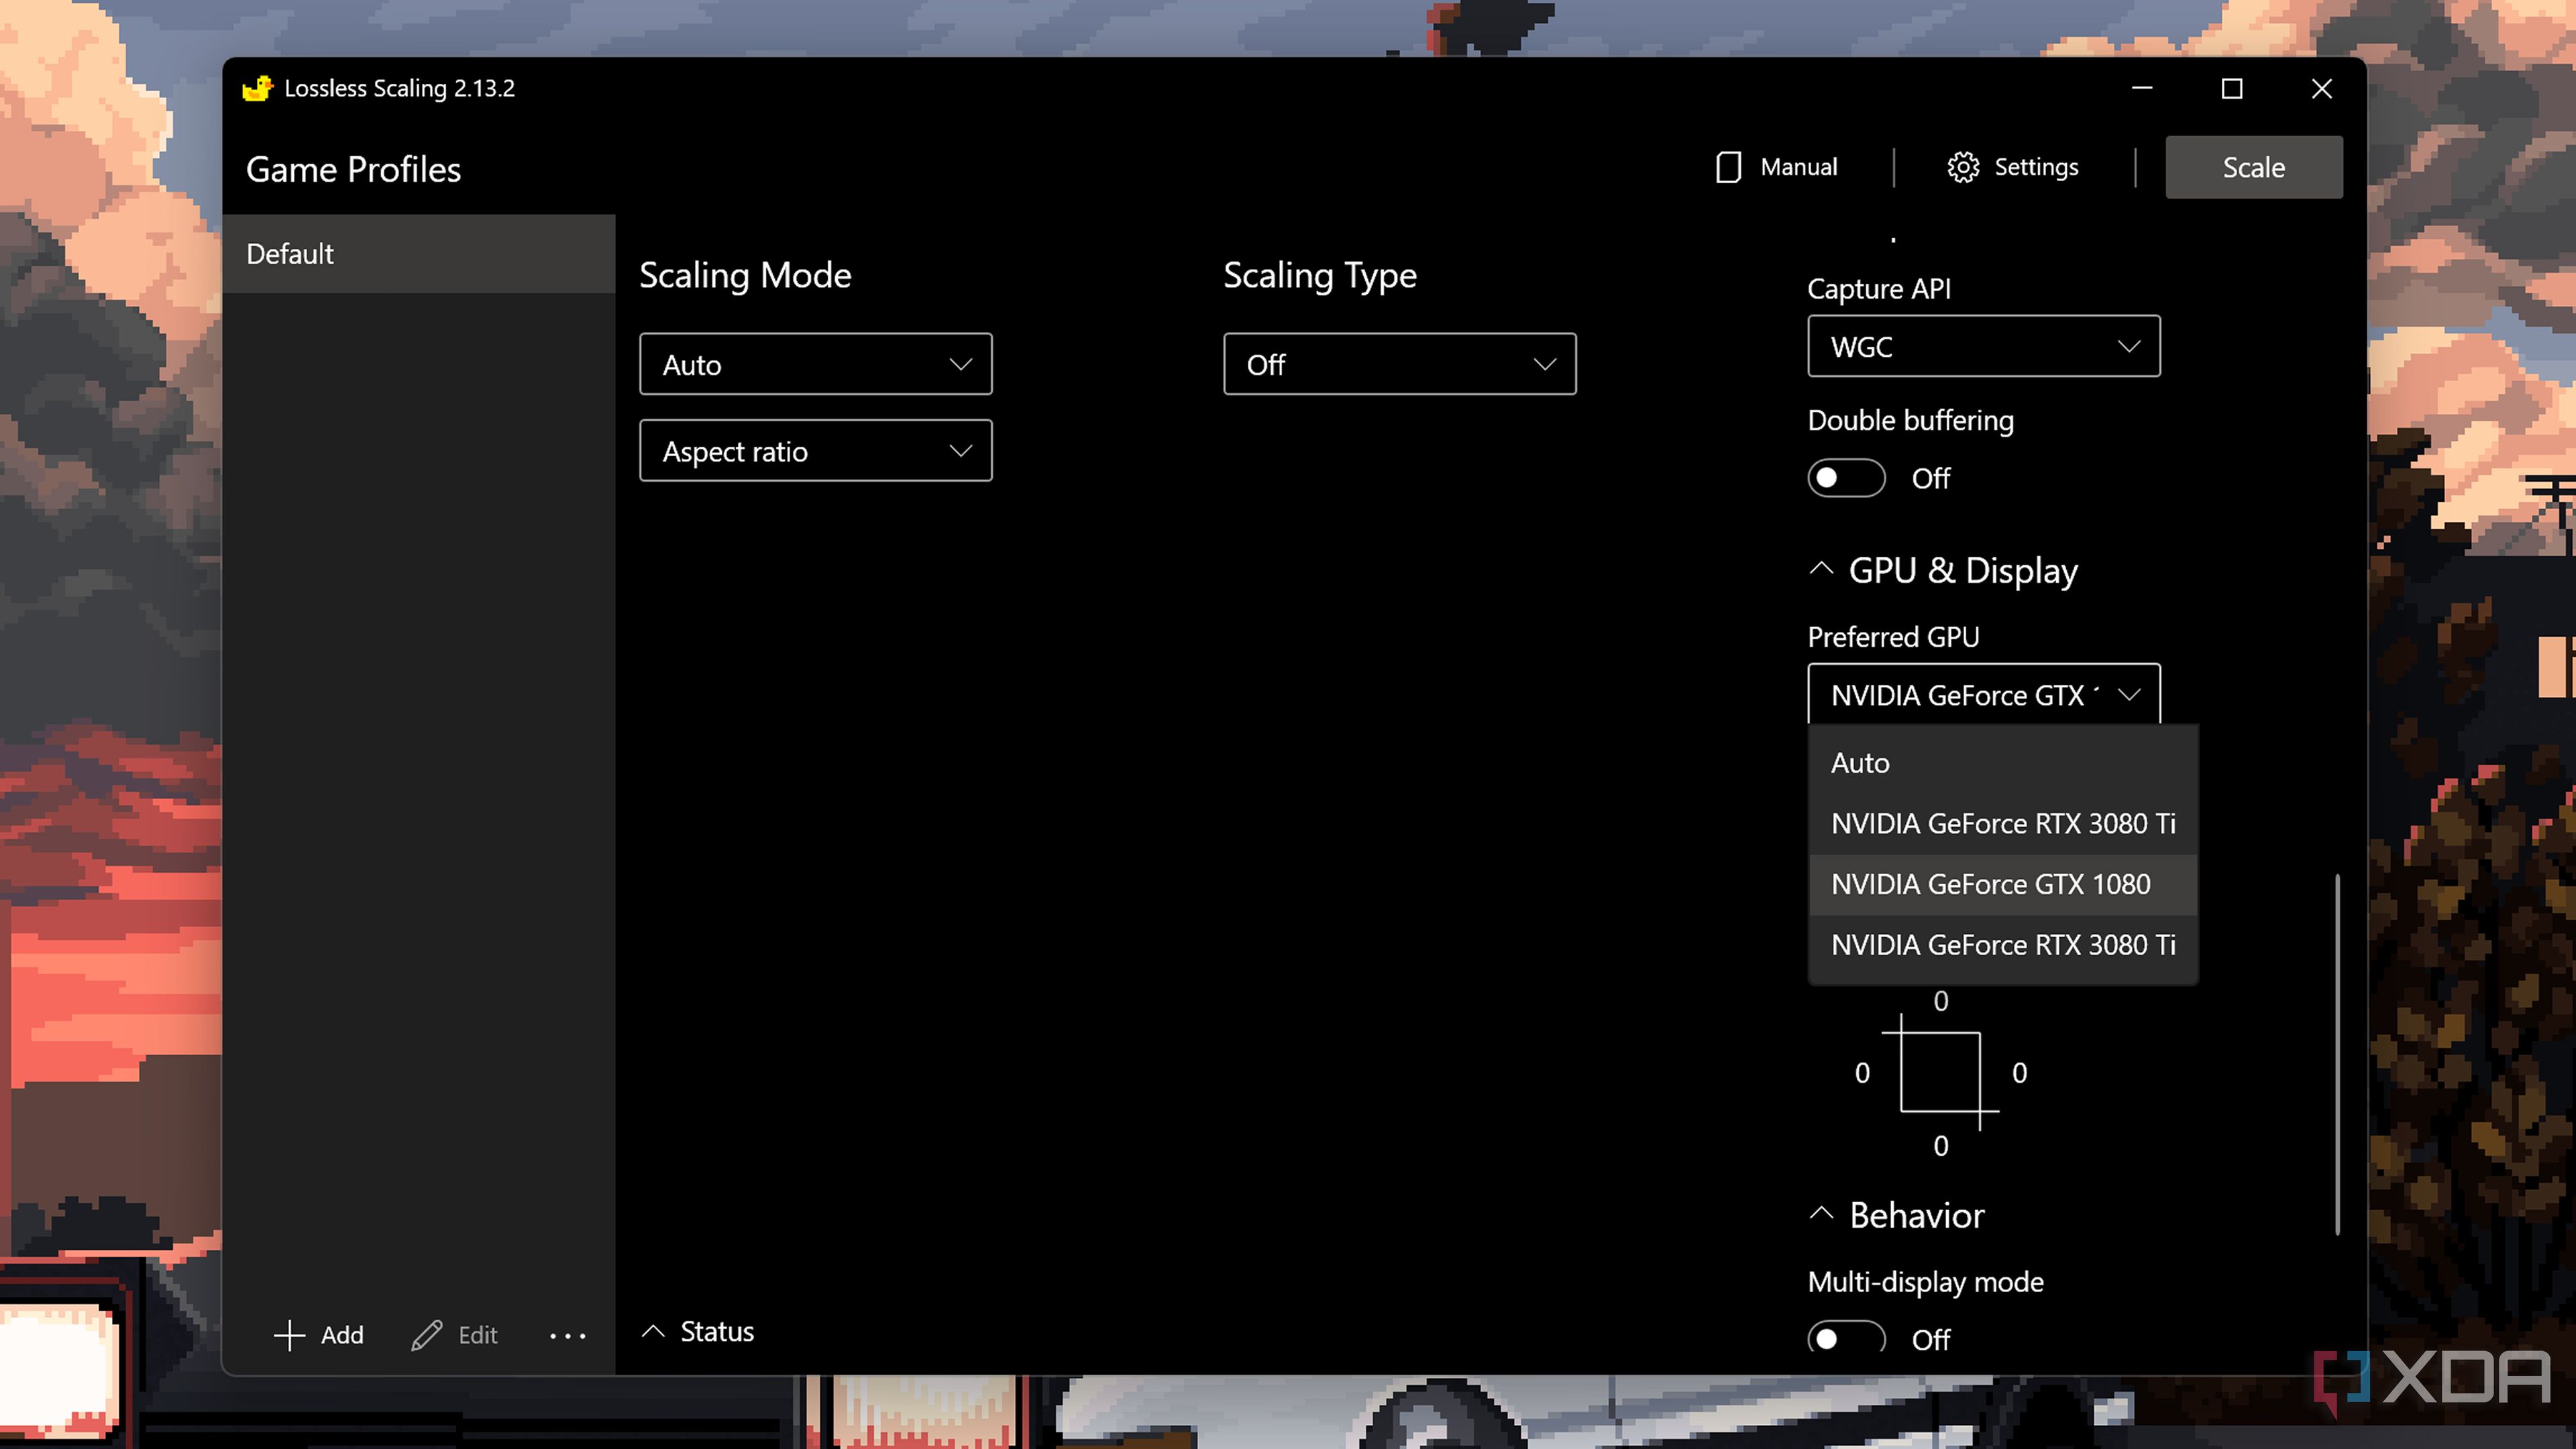Viewport: 2576px width, 1449px height.
Task: Collapse the GPU & Display section
Action: [x=1821, y=570]
